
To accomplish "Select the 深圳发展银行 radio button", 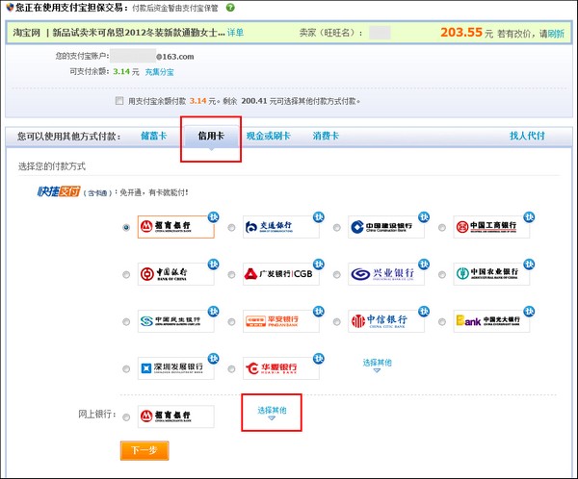I will pyautogui.click(x=126, y=368).
